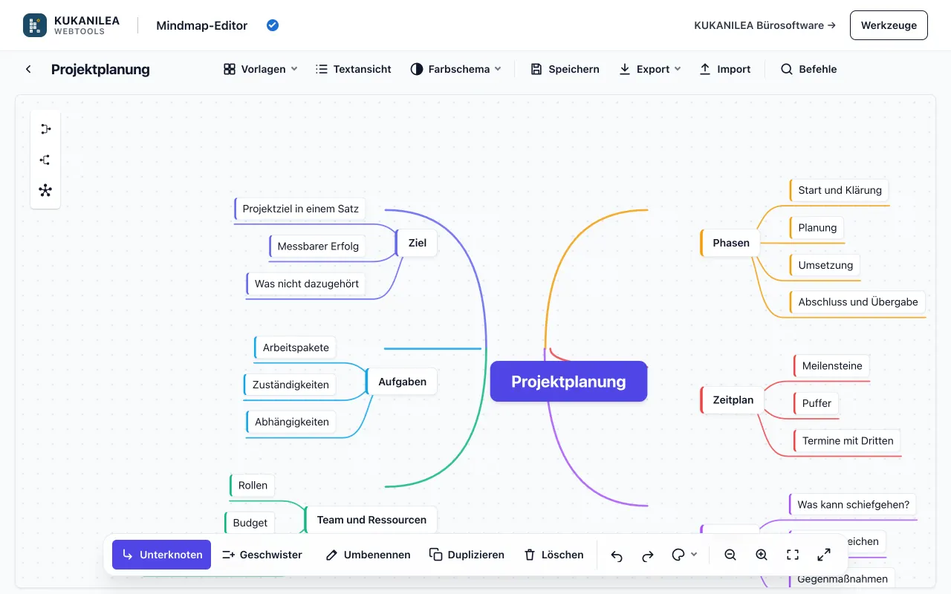Redo the last undone action
The image size is (951, 594).
648,555
